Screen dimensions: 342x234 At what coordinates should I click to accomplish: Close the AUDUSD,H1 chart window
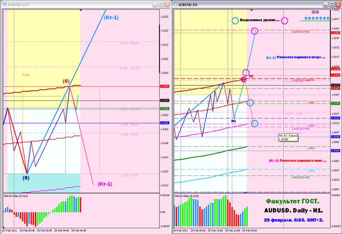pyautogui.click(x=338, y=5)
